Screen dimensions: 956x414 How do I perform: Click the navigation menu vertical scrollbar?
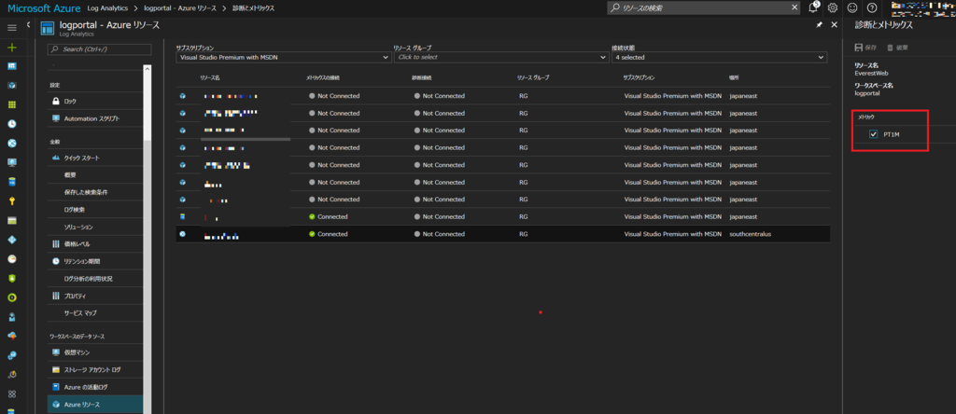(x=147, y=103)
